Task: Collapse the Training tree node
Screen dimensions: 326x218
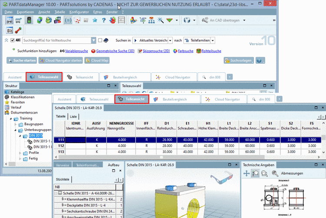Action: [x=11, y=118]
